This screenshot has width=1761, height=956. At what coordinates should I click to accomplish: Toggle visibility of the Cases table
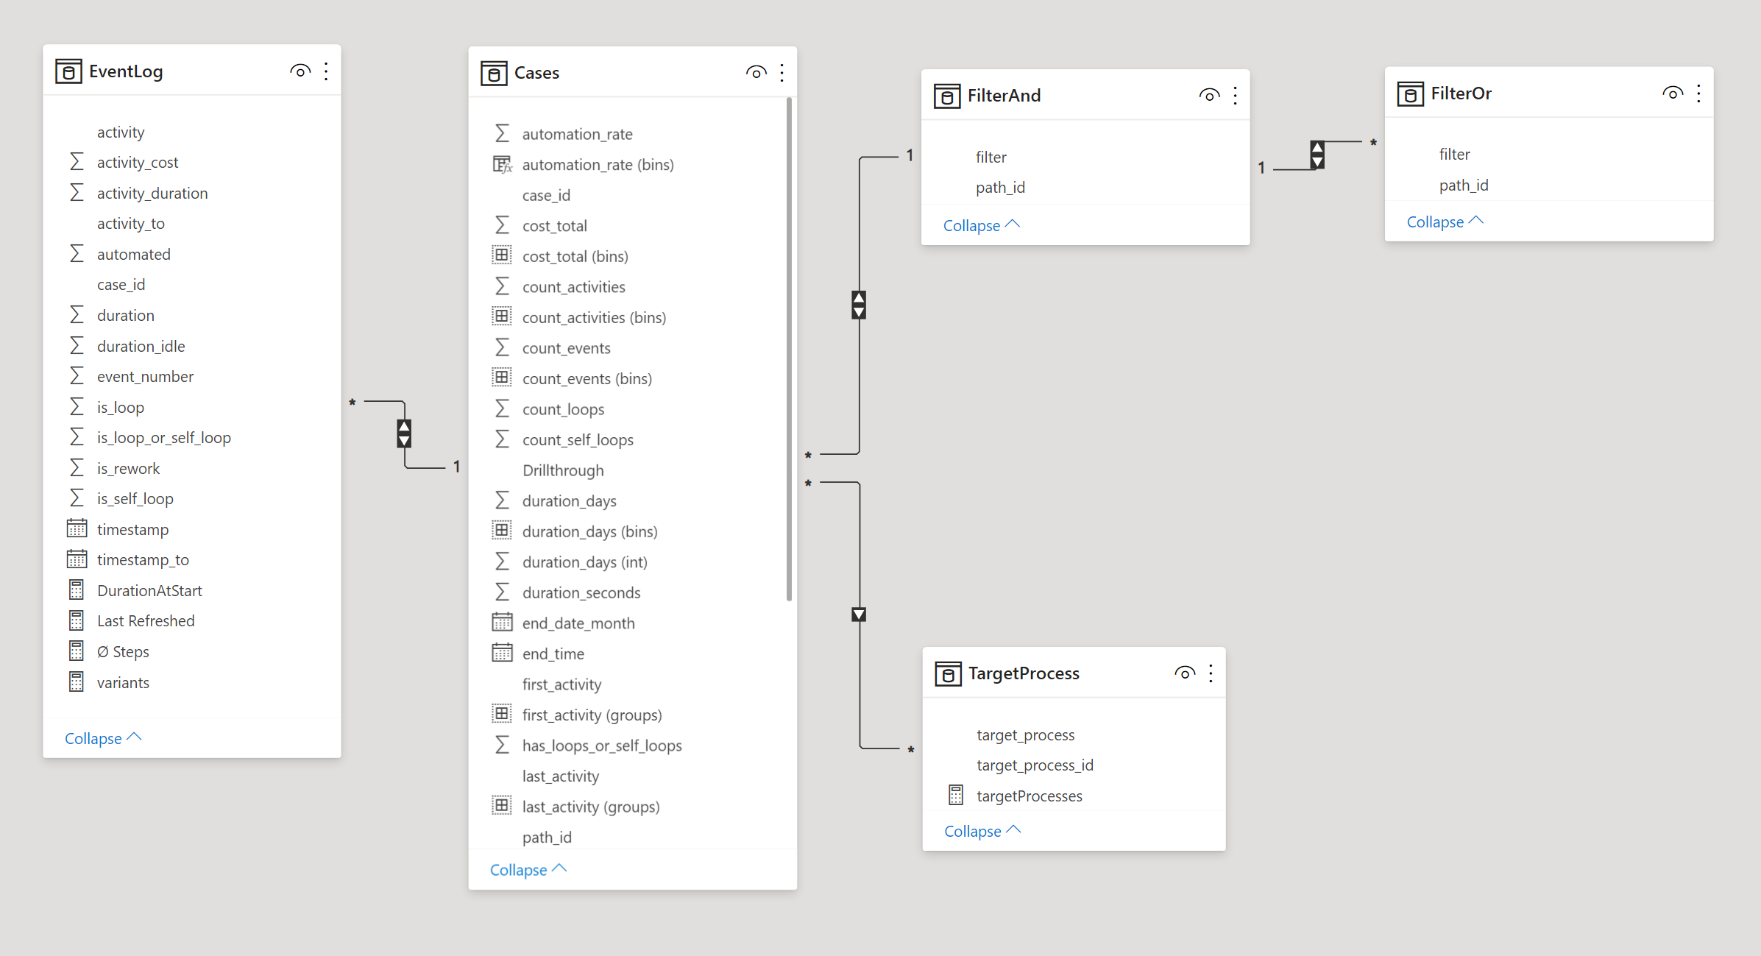pos(756,73)
